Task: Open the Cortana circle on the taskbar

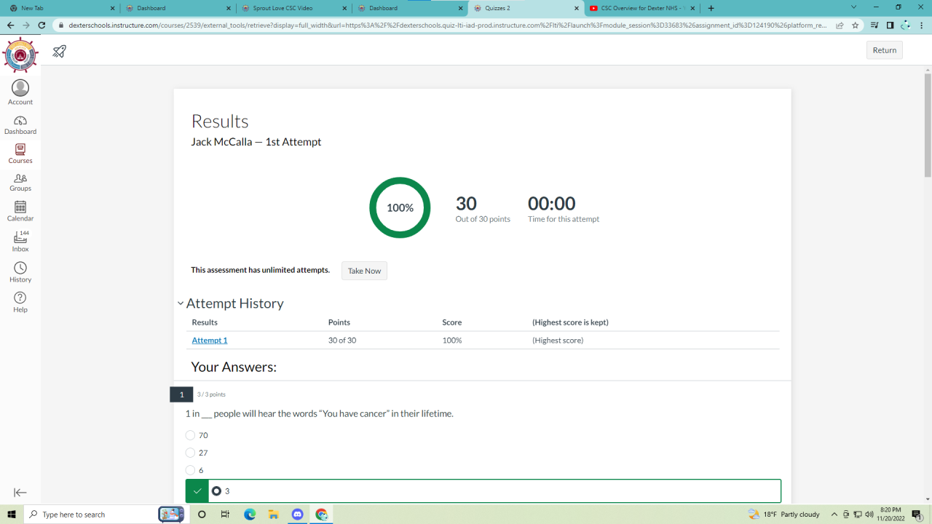Action: (202, 515)
